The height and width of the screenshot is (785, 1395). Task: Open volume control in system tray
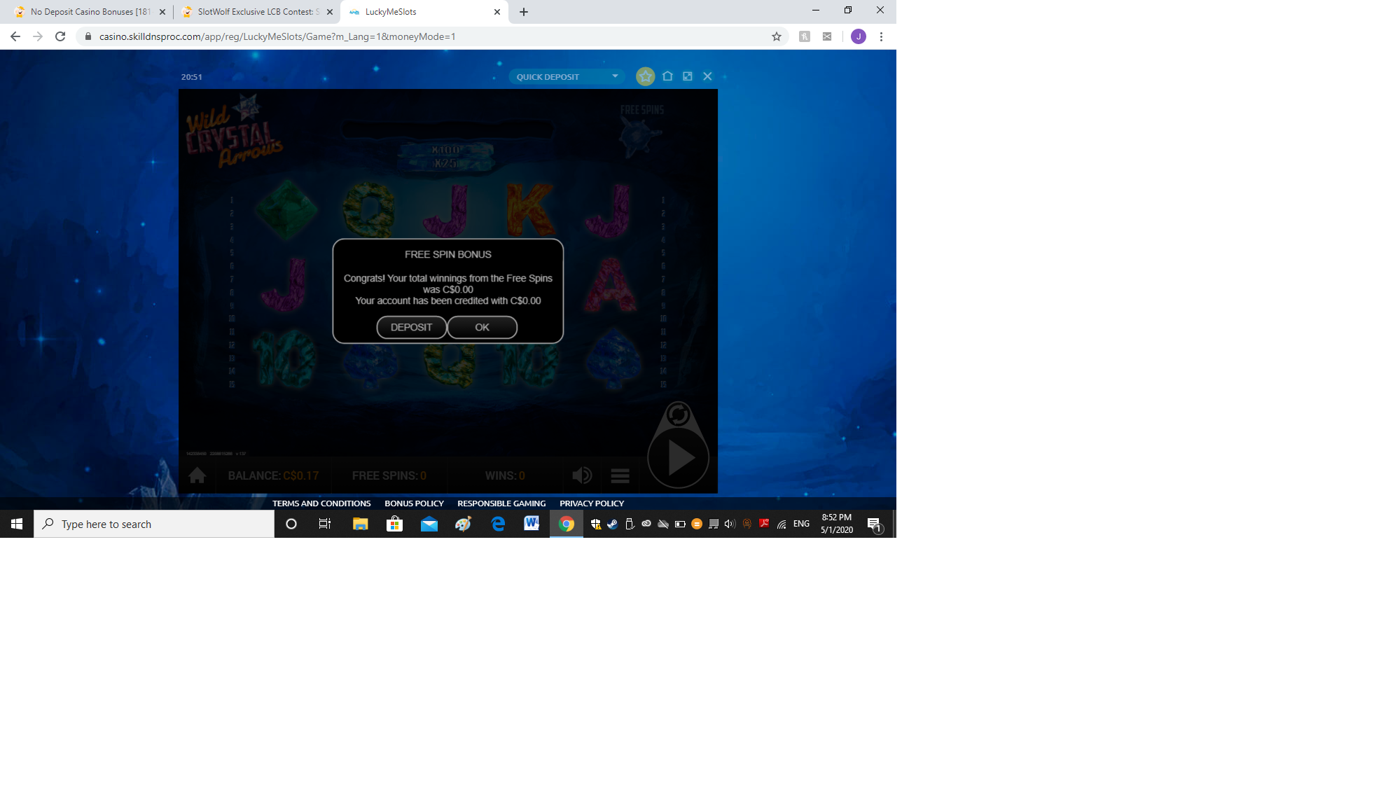[x=730, y=524]
